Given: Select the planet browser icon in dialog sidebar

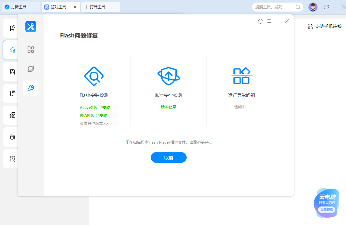Looking at the screenshot, I should pyautogui.click(x=31, y=69).
